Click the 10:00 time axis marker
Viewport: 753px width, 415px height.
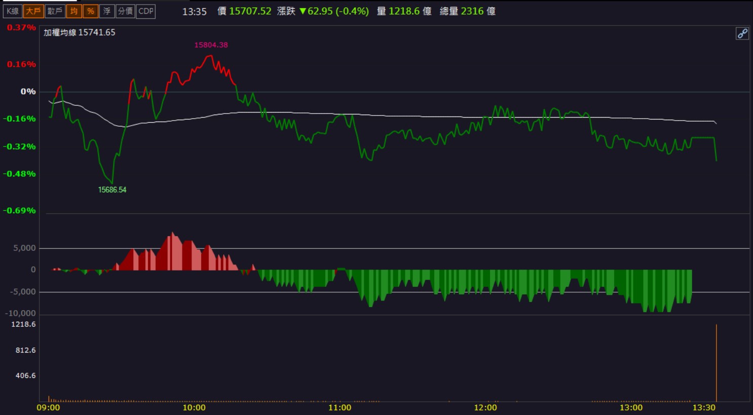click(x=194, y=407)
